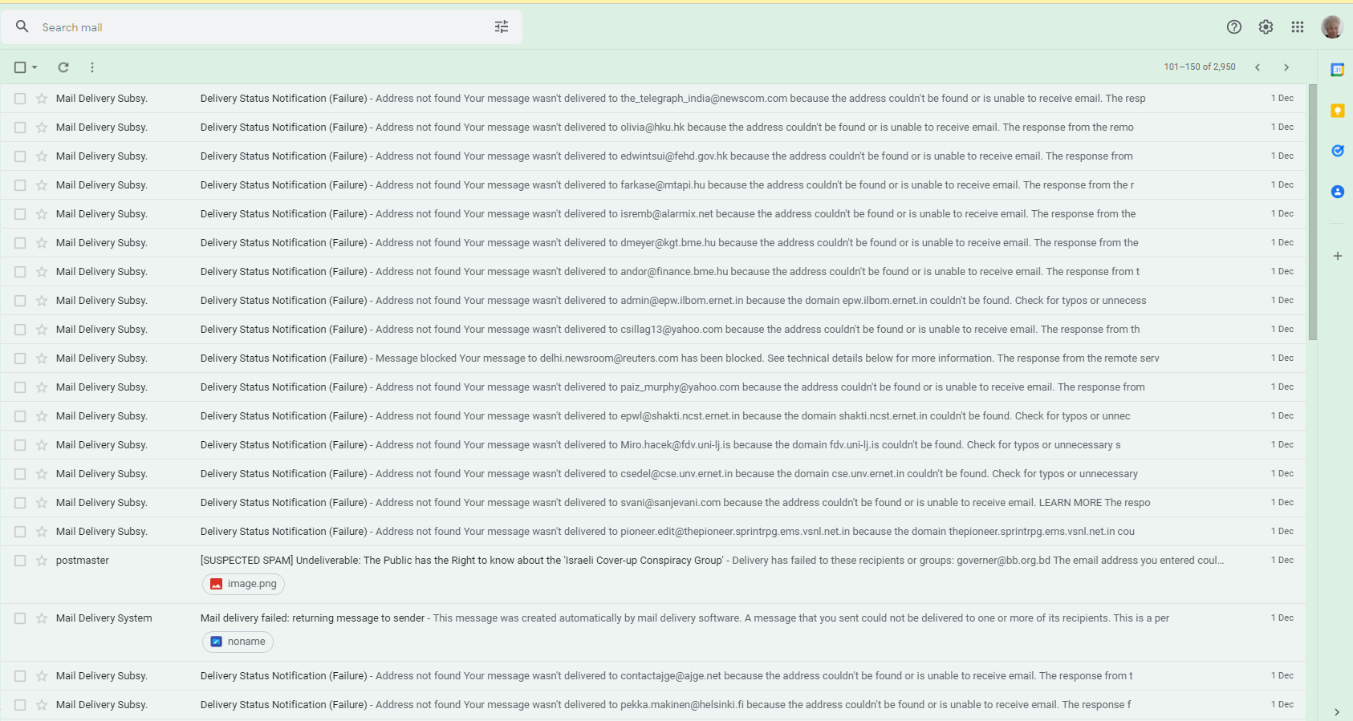Open the noname attachment chip
This screenshot has height=721, width=1353.
[x=238, y=642]
